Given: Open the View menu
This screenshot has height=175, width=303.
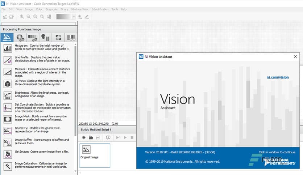Looking at the screenshot, I should point(19,9).
